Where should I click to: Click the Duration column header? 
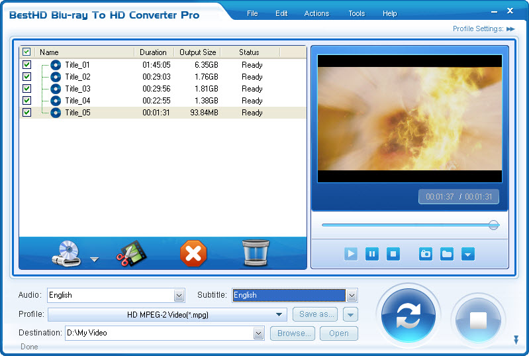154,52
